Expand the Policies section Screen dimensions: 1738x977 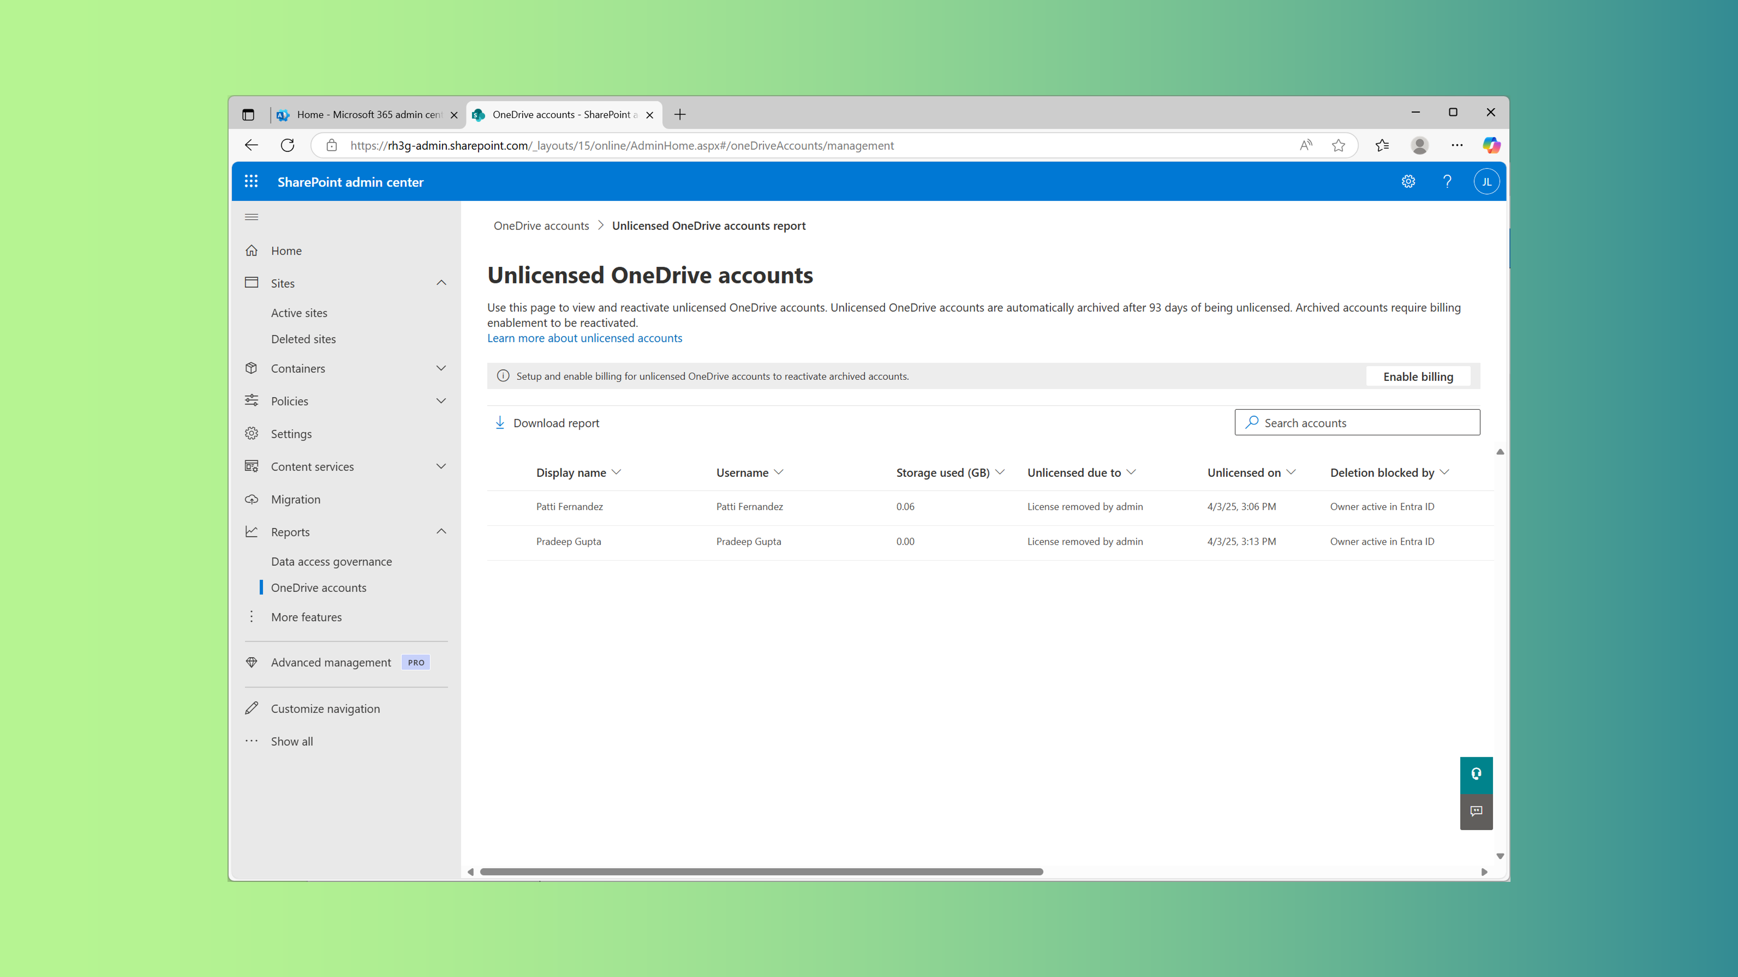pyautogui.click(x=442, y=401)
